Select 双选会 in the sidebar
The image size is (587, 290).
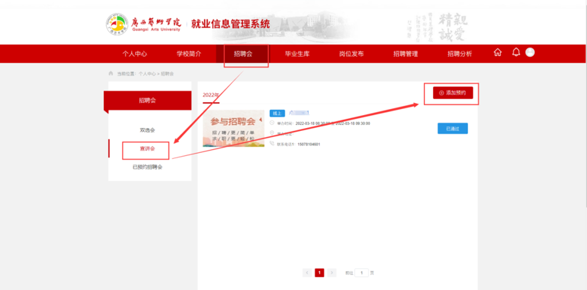pyautogui.click(x=147, y=130)
